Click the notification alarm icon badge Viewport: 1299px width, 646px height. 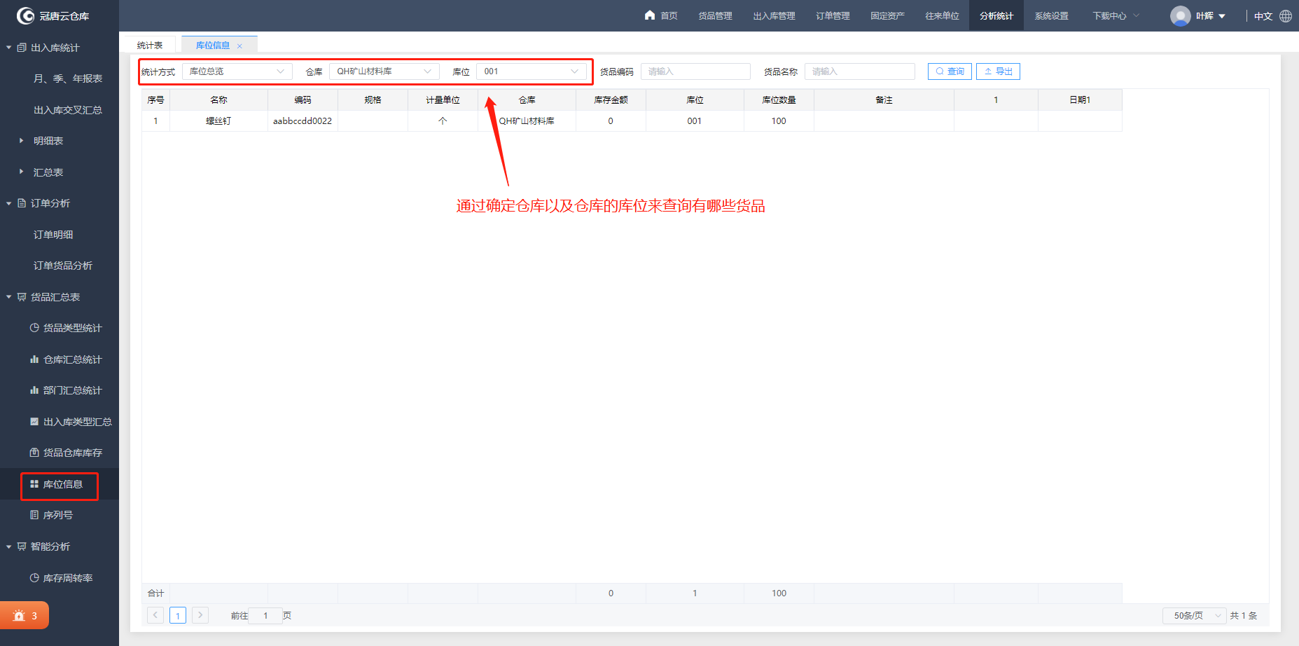pyautogui.click(x=19, y=616)
